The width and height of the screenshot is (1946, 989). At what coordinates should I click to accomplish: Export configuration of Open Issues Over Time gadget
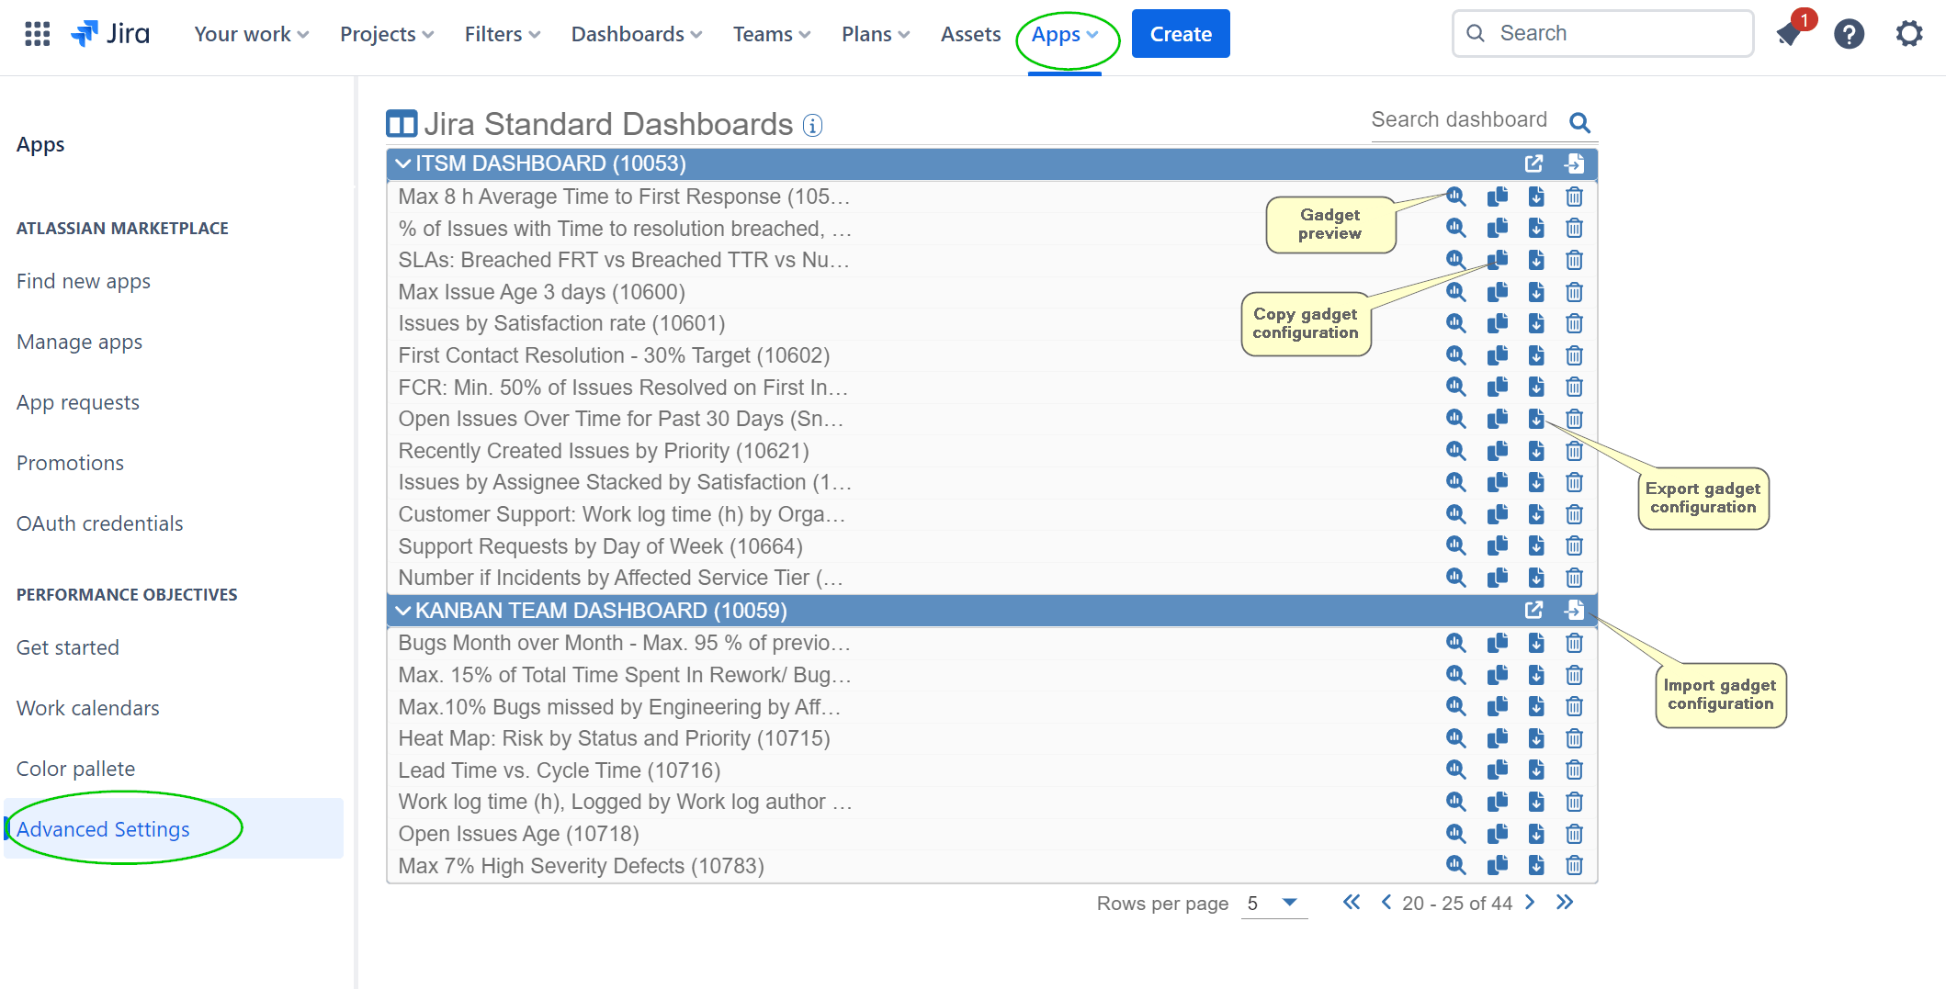tap(1536, 418)
